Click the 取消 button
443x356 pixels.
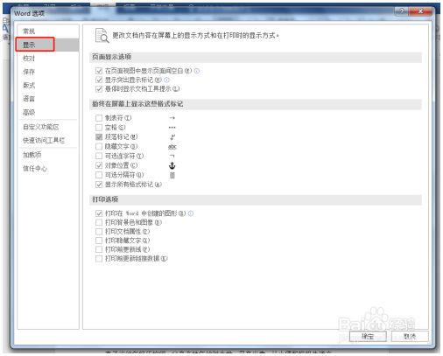tap(410, 336)
